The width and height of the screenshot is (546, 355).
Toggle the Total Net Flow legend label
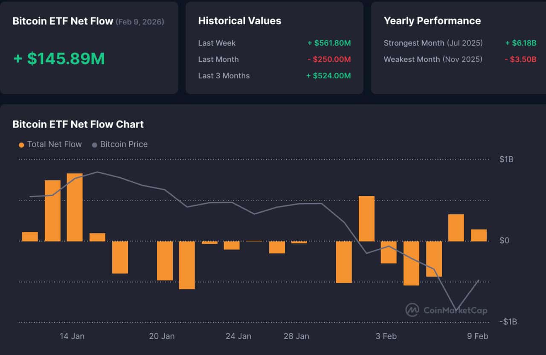pos(54,144)
